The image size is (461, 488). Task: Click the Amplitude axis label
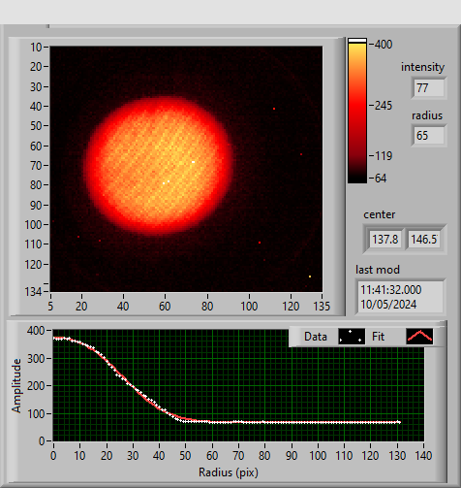16,385
